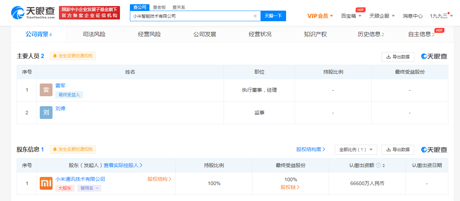Click the 大股东 tag
460x201 pixels.
(x=65, y=188)
